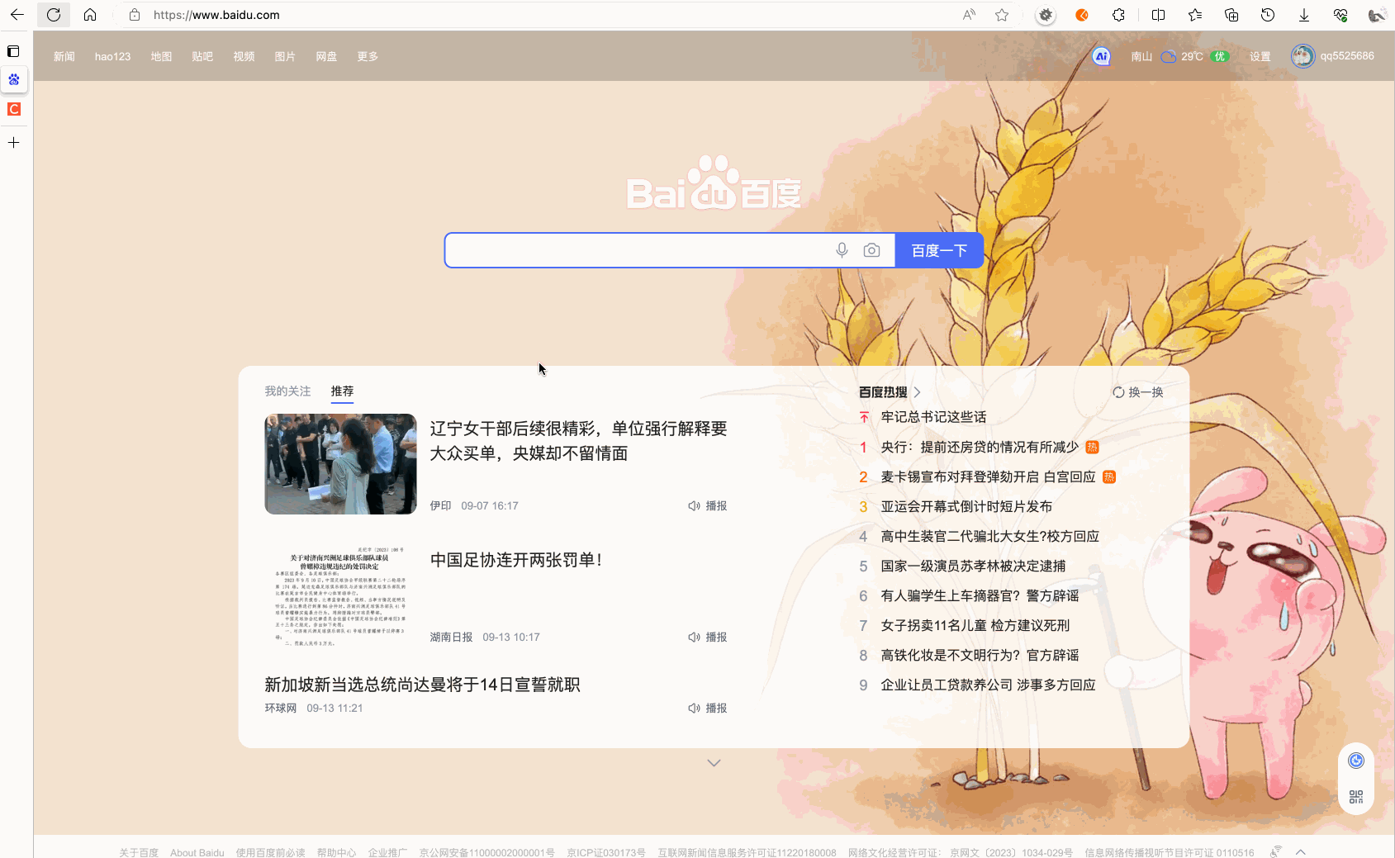
Task: Open the 更多 navigation menu
Action: pos(367,56)
